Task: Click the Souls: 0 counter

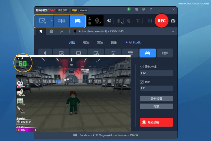Action: 24,122
